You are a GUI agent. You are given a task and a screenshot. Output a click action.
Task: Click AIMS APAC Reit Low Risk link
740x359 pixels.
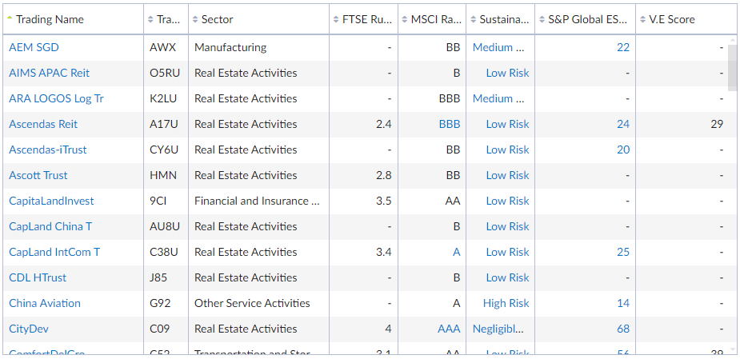tap(507, 73)
